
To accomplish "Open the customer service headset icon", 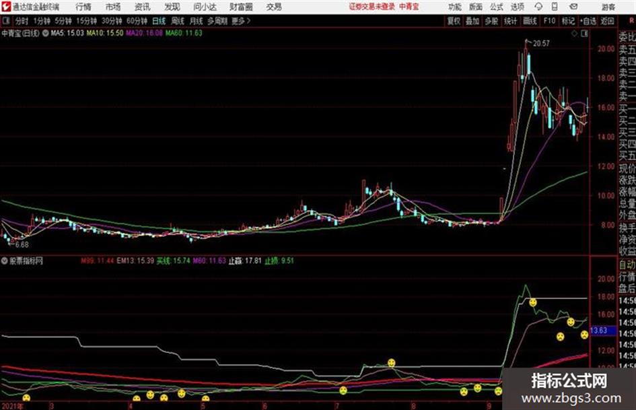I will 538,7.
